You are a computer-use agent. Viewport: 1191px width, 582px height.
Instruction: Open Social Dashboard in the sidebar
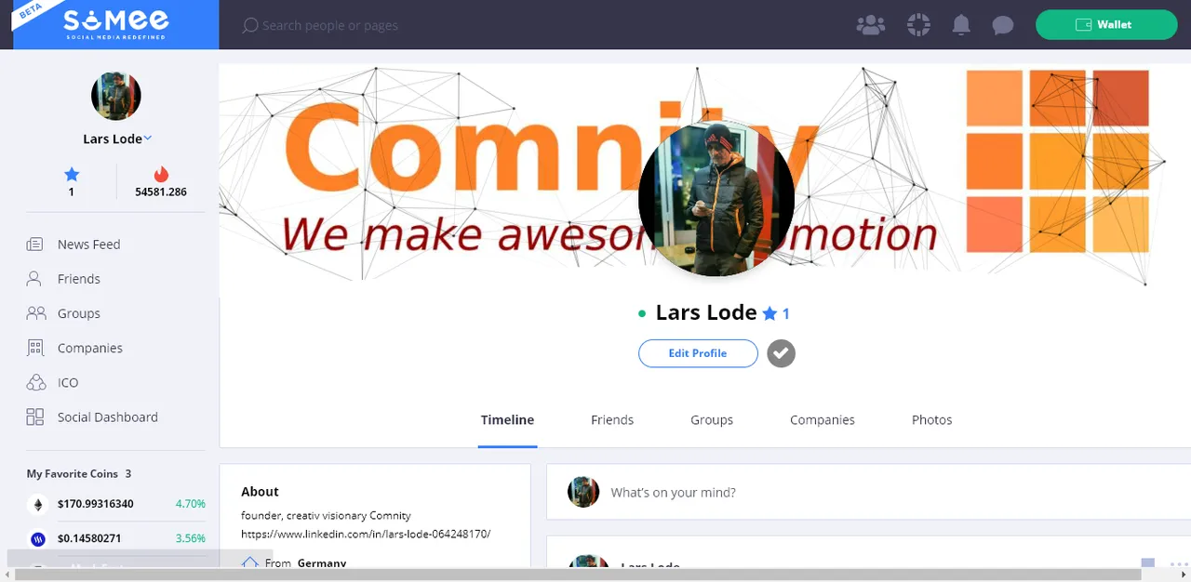pos(108,417)
